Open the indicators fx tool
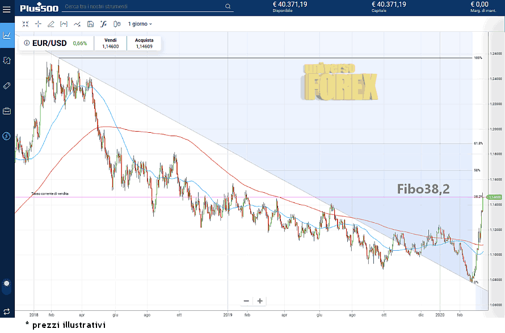505x333 pixels. point(103,24)
